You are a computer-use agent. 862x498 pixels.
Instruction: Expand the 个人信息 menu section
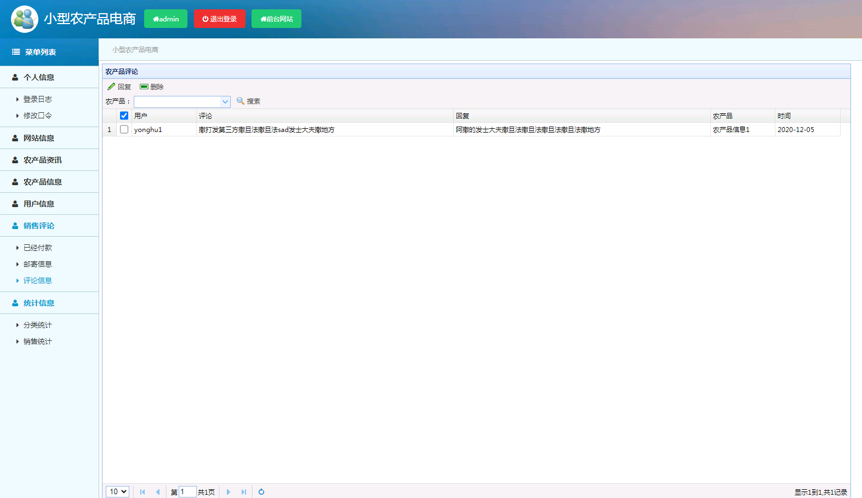click(x=49, y=77)
